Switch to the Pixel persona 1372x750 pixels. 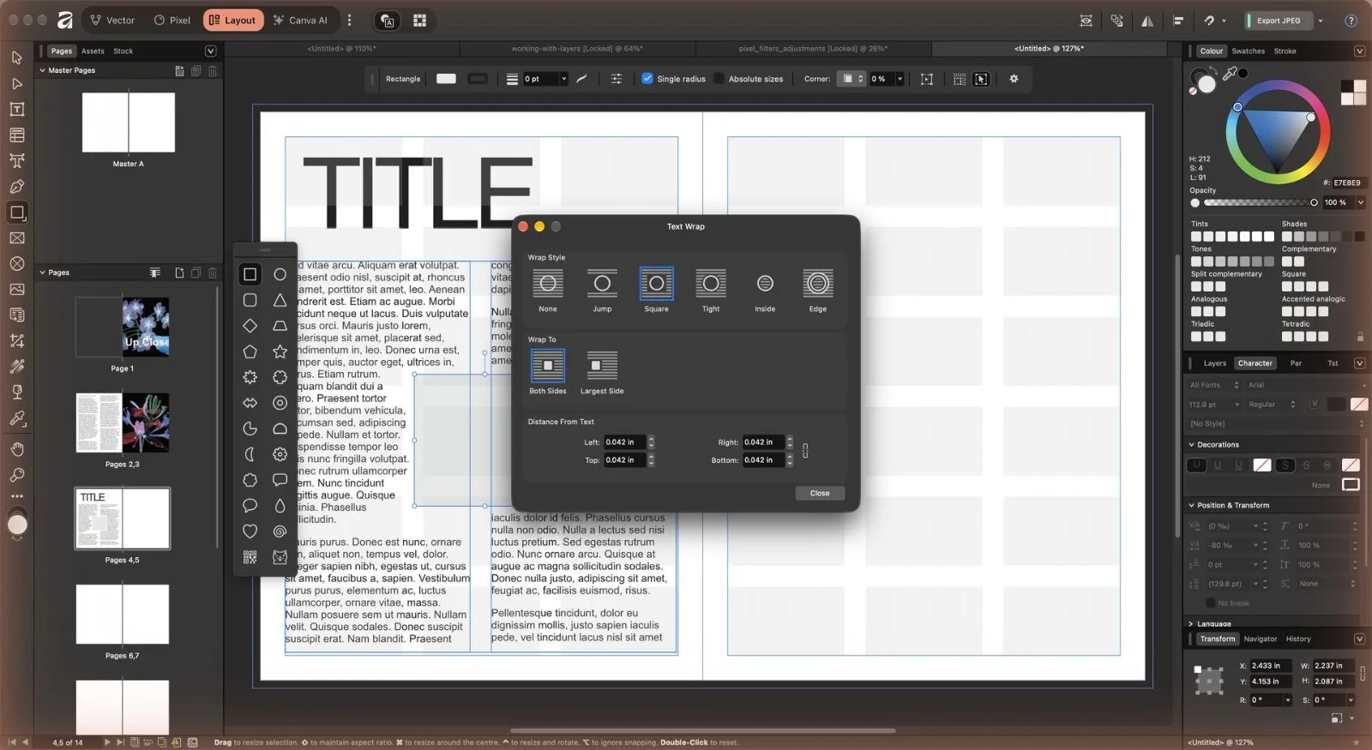pyautogui.click(x=171, y=21)
